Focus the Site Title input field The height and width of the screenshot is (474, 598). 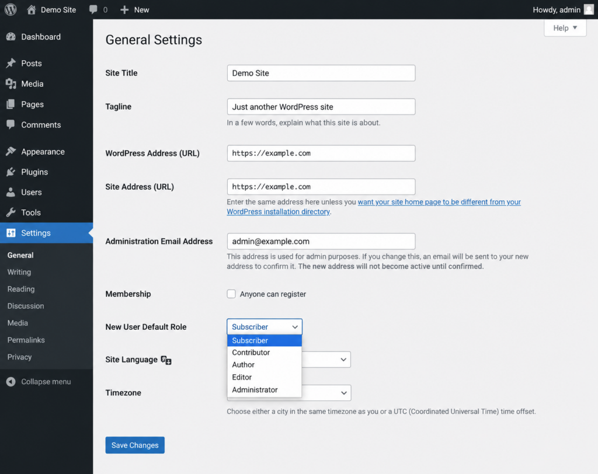(321, 73)
